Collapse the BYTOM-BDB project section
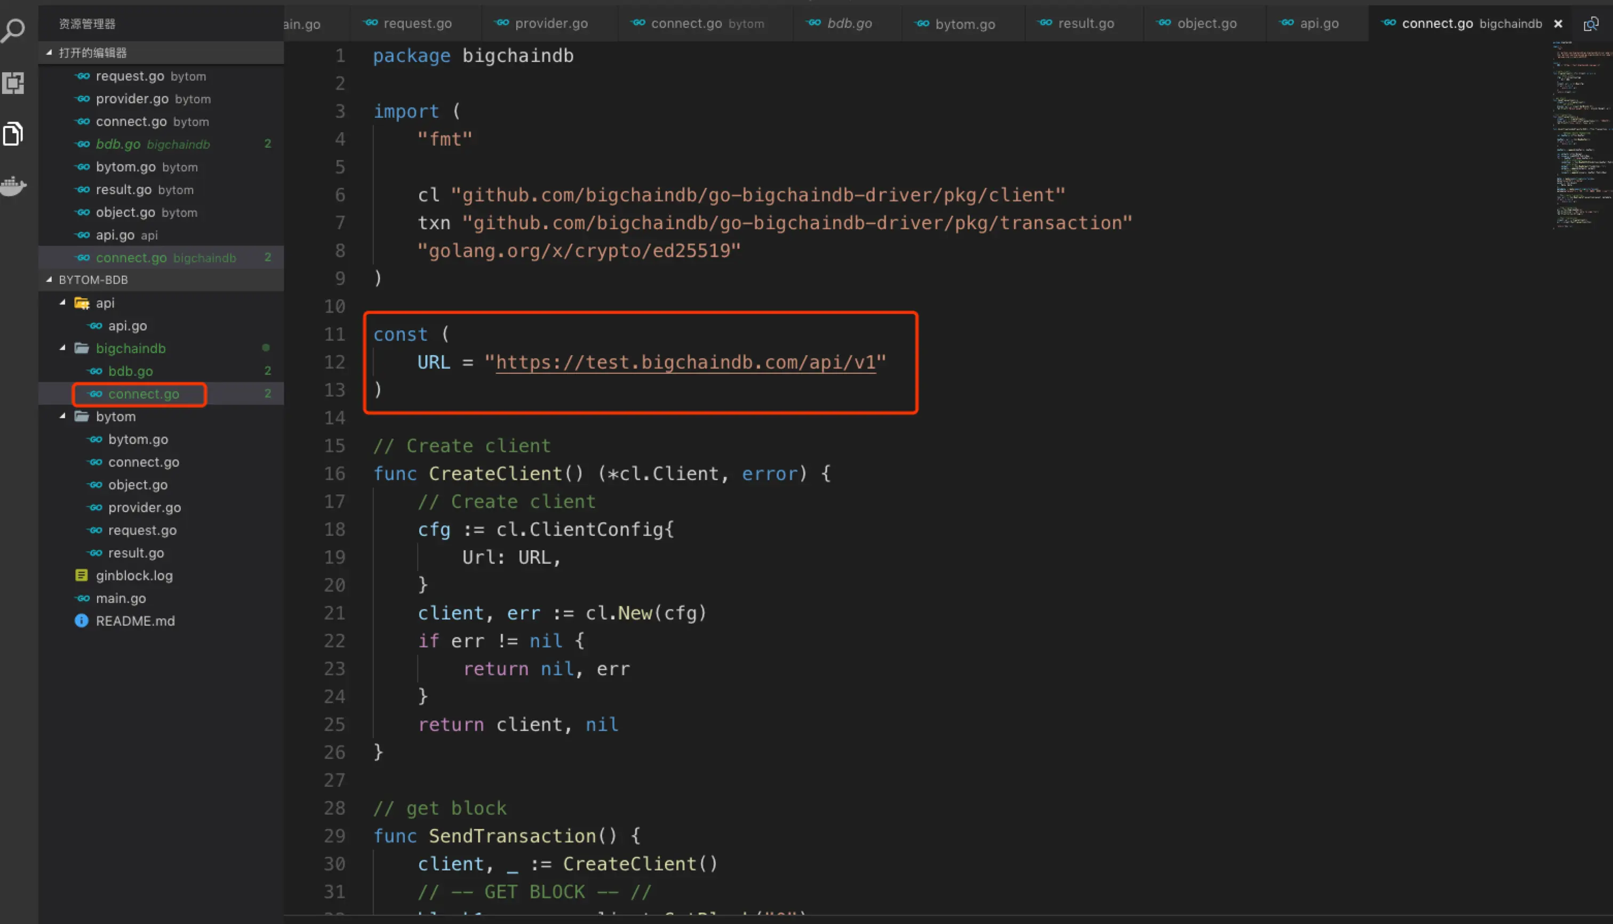Viewport: 1613px width, 924px height. tap(50, 280)
